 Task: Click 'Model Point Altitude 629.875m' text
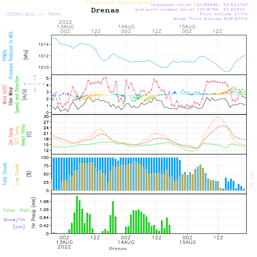pyautogui.click(x=210, y=19)
